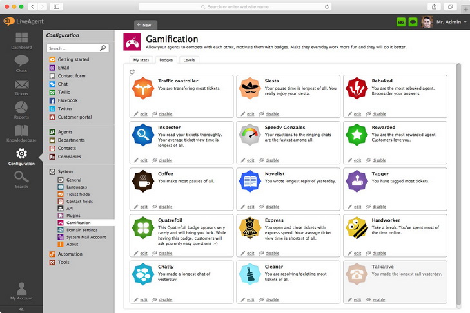Screen dimensions: 470x313
Task: Click the Hardworker bee badge icon
Action: click(357, 227)
